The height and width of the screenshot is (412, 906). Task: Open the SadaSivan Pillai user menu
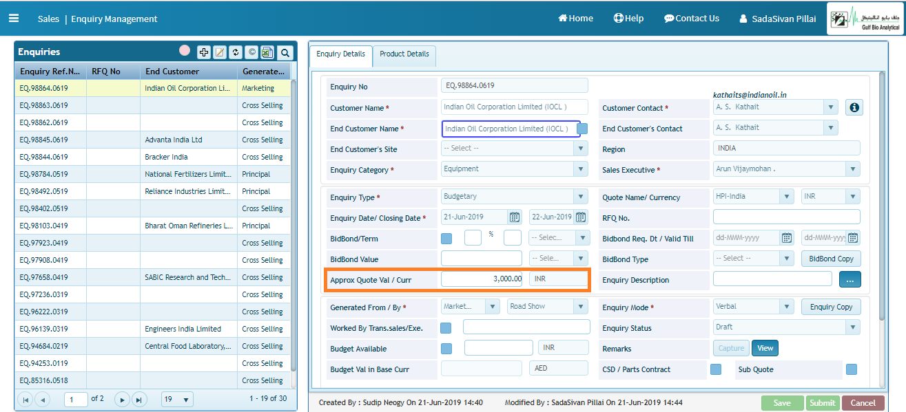[777, 19]
